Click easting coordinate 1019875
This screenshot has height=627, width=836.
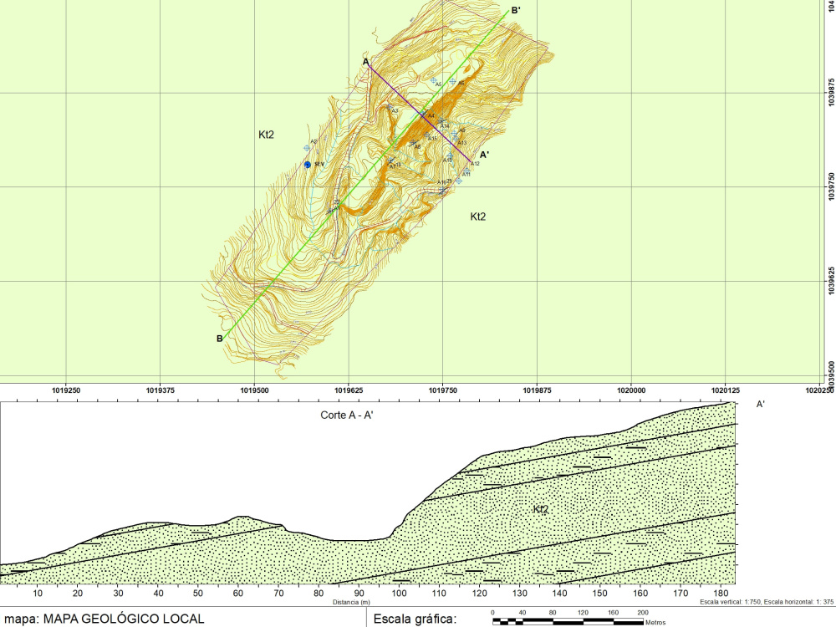537,390
